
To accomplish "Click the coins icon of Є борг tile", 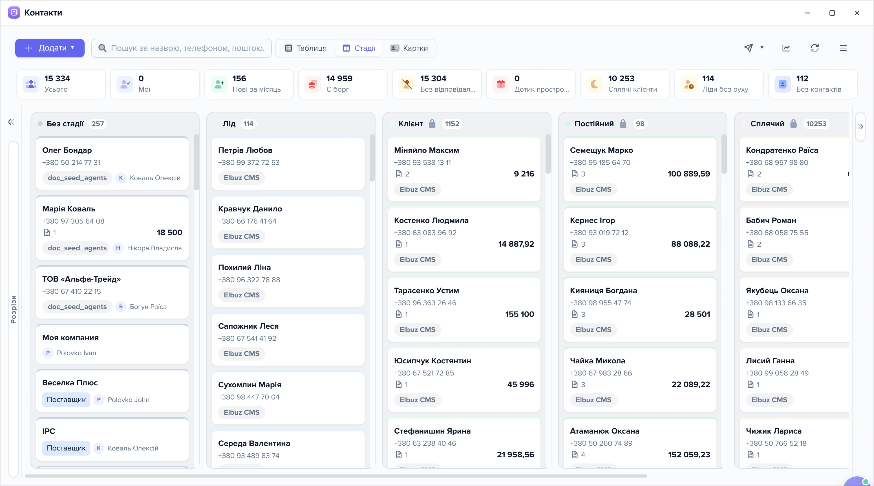I will click(312, 84).
